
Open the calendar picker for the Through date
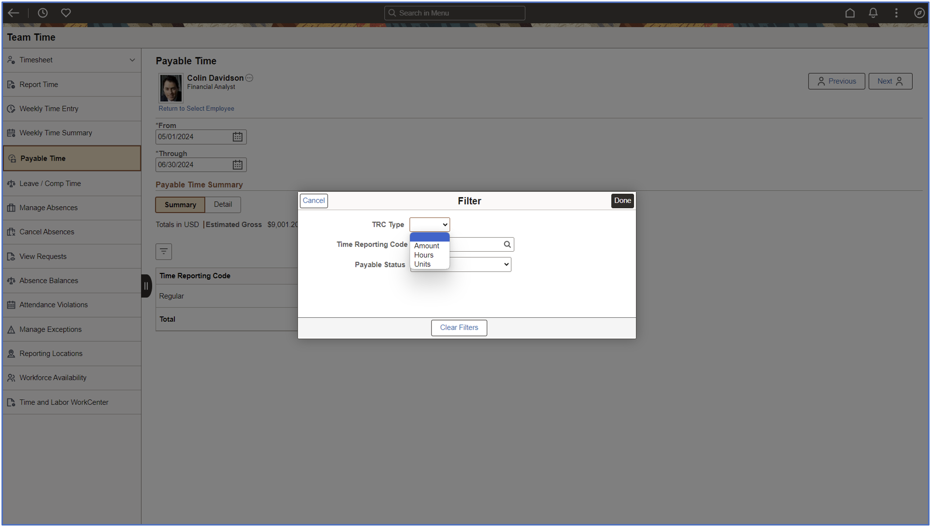[238, 165]
